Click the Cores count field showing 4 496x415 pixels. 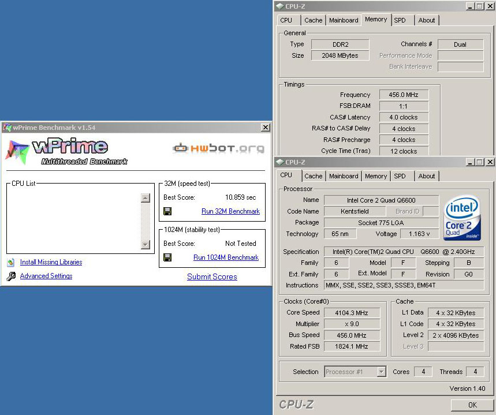point(423,372)
